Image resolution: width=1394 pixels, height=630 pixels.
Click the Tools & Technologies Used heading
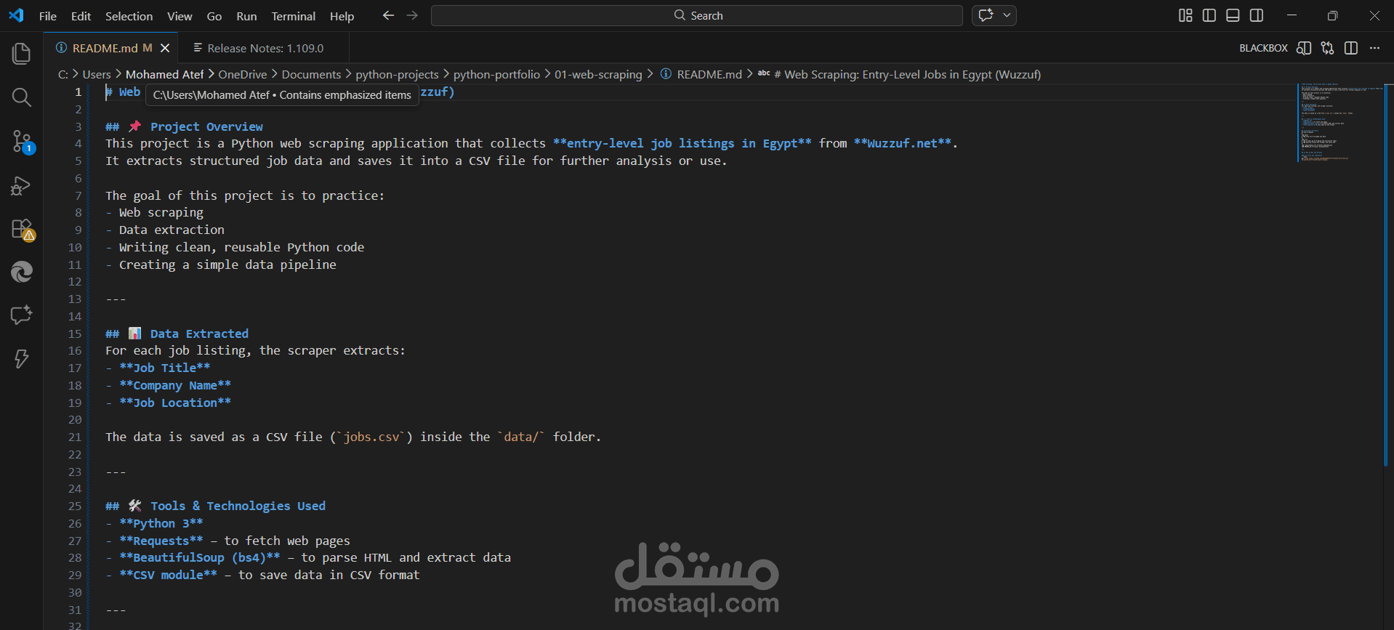pyautogui.click(x=238, y=506)
